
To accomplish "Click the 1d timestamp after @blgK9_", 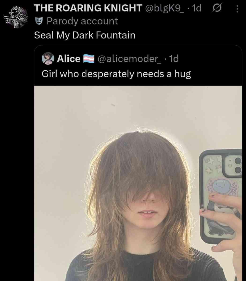I will (196, 8).
